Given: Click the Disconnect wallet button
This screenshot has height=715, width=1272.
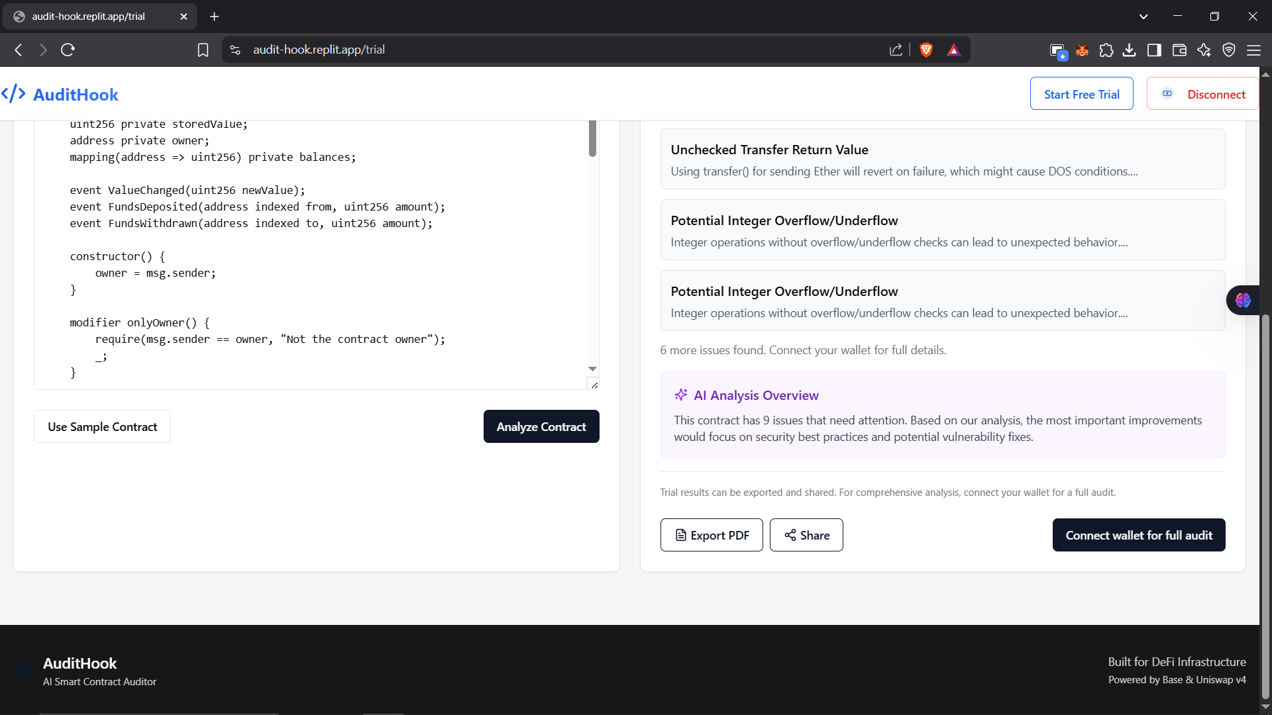Looking at the screenshot, I should coord(1202,94).
